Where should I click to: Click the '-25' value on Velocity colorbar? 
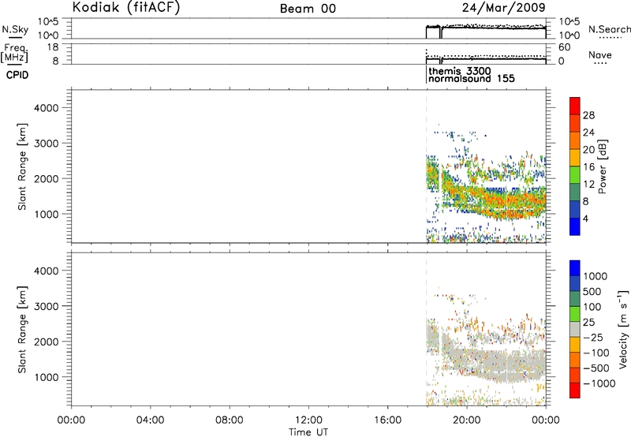(x=593, y=338)
